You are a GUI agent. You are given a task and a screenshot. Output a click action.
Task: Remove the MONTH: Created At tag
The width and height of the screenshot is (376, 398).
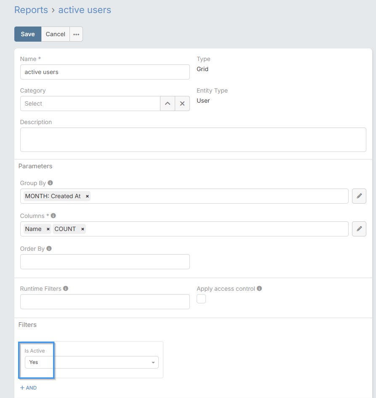point(87,196)
